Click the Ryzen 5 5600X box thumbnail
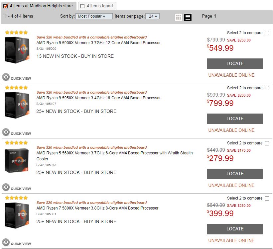This screenshot has height=249, width=273. pyautogui.click(x=16, y=161)
